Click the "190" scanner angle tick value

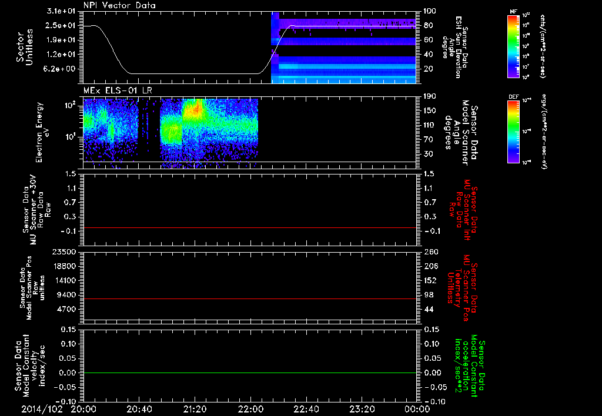coord(430,96)
